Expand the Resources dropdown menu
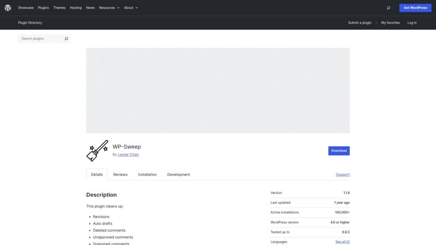 [109, 8]
